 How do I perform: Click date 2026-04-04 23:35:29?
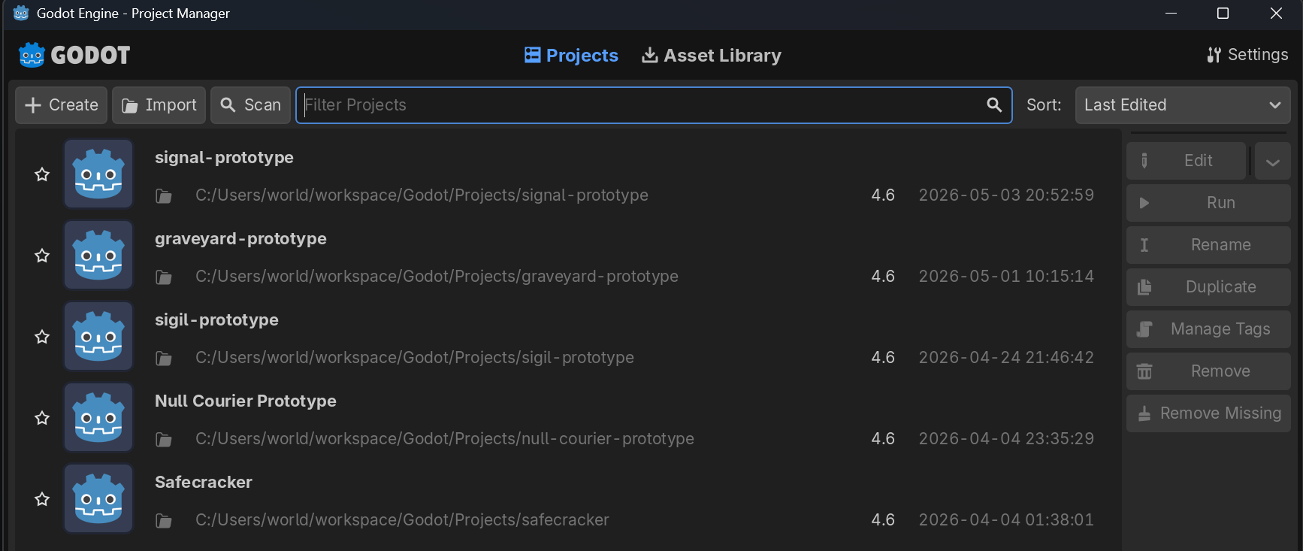point(1006,439)
